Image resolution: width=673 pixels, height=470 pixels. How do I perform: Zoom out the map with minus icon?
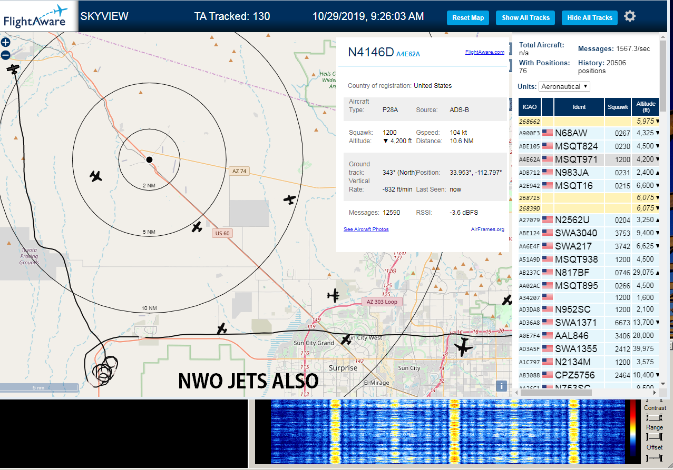(x=5, y=55)
